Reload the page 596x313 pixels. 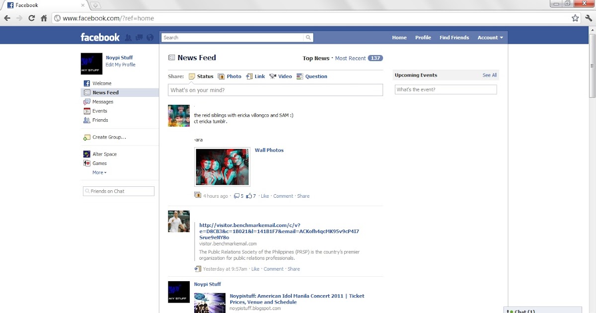coord(32,18)
